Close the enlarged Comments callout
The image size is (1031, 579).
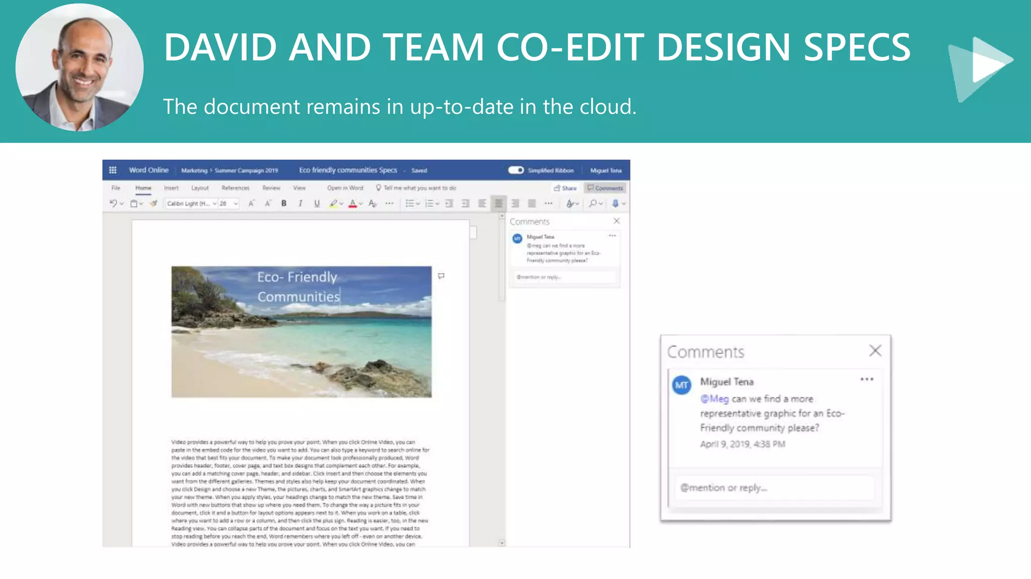(x=875, y=350)
